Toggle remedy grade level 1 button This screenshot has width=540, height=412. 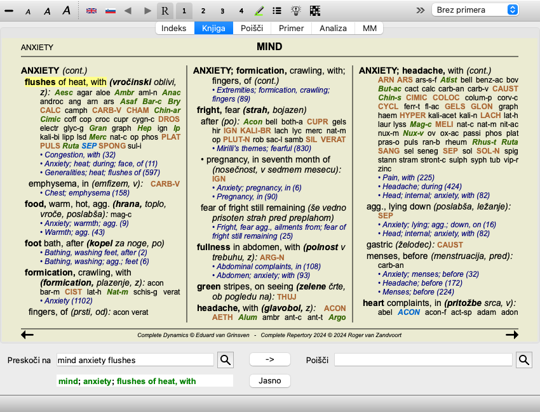184,11
